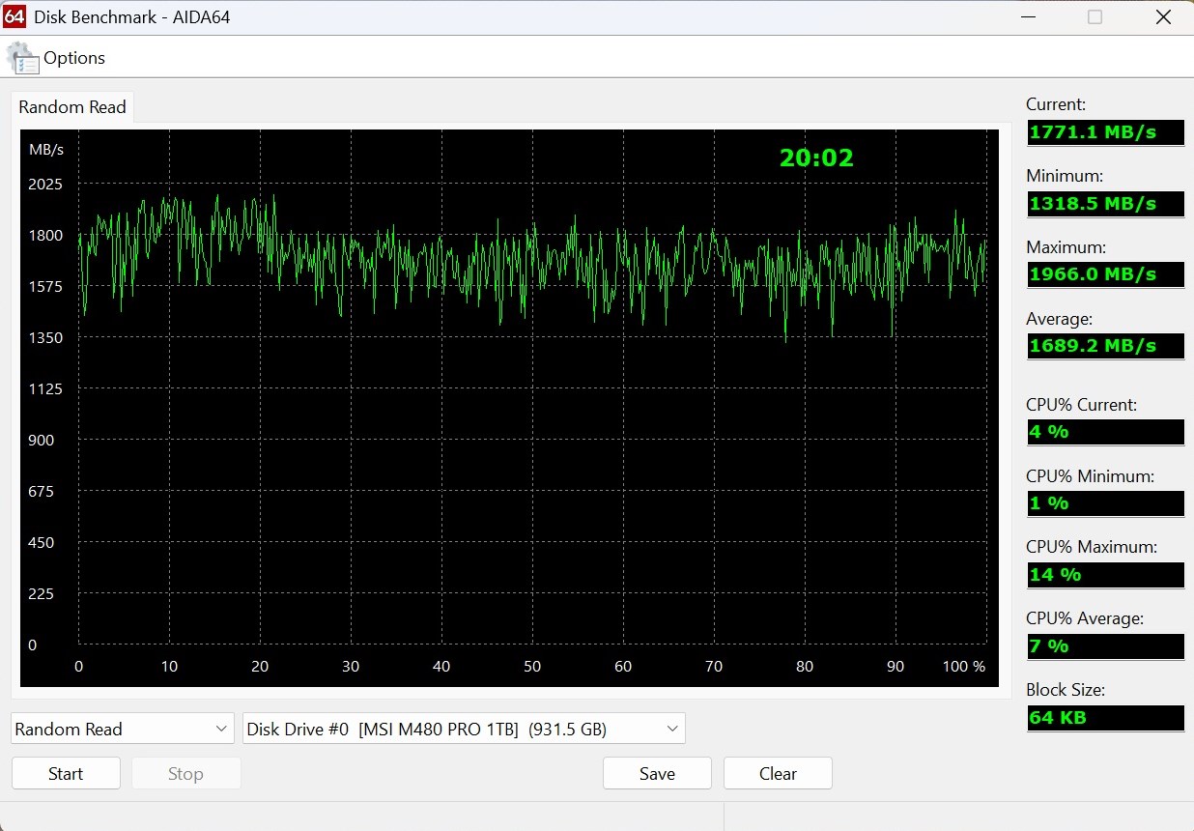This screenshot has width=1194, height=831.
Task: Click the Current speed value 1771.1 MB/s
Action: [1104, 132]
